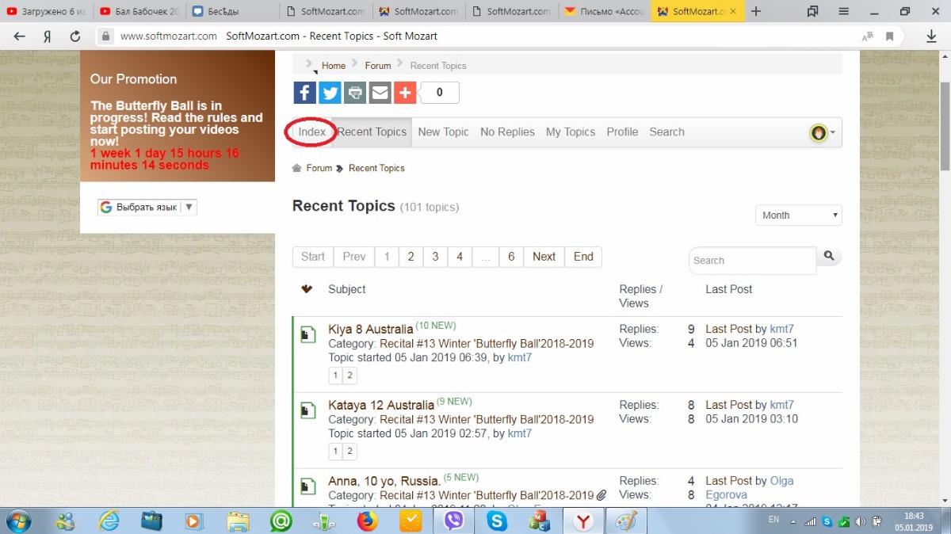This screenshot has width=951, height=534.
Task: Click into the forum Search input field
Action: click(752, 261)
